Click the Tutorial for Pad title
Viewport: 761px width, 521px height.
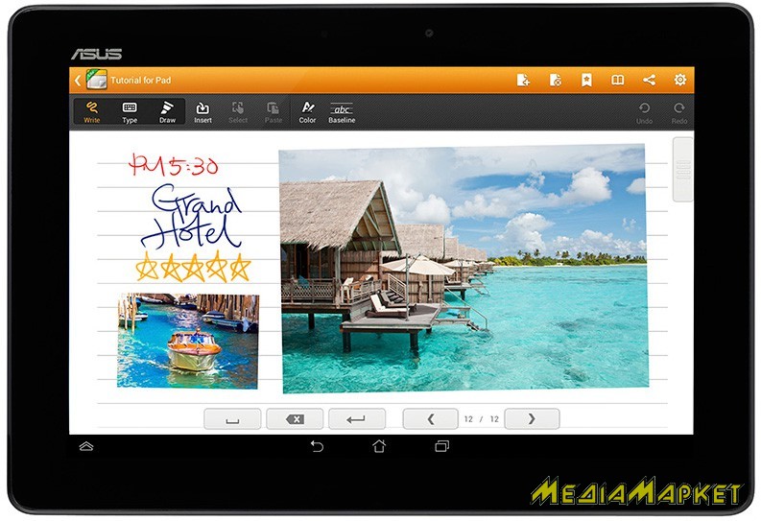[x=141, y=80]
